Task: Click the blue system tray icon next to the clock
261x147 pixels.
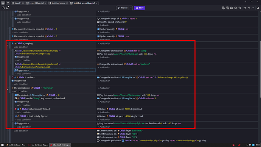Action: point(253,145)
